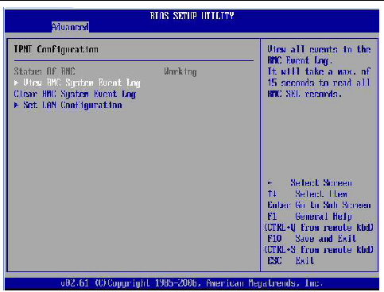Click the F10 Save and Exit hint
This screenshot has height=292, width=384.
(x=312, y=239)
